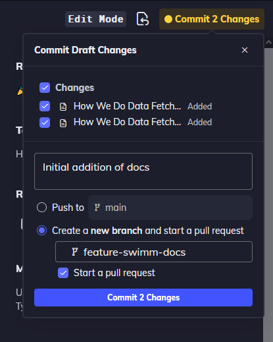Click the discard/revert changes icon beside Edit Mode
This screenshot has height=342, width=273.
143,19
